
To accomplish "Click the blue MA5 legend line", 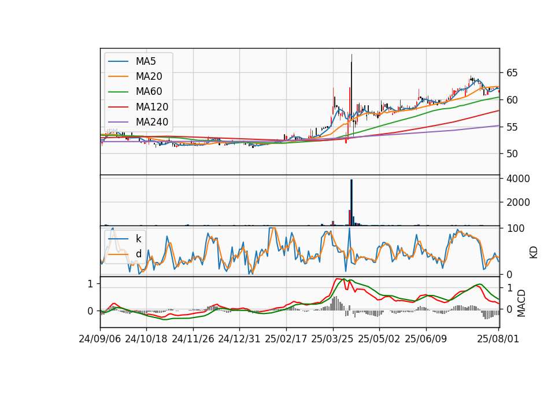I will [x=118, y=61].
